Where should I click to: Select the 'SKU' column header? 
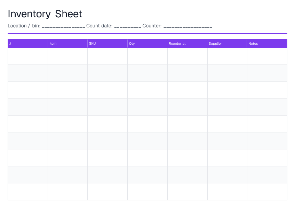pos(107,44)
